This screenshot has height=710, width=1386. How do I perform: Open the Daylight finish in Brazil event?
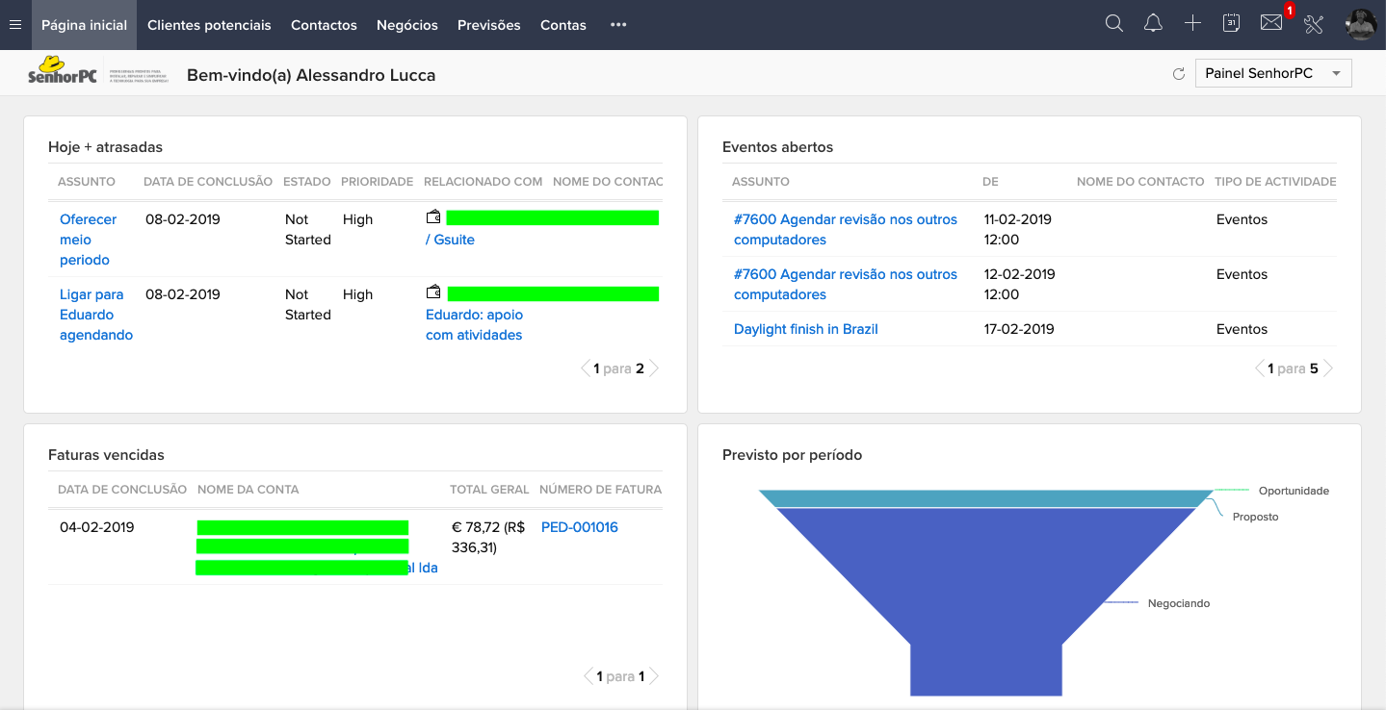(x=806, y=329)
